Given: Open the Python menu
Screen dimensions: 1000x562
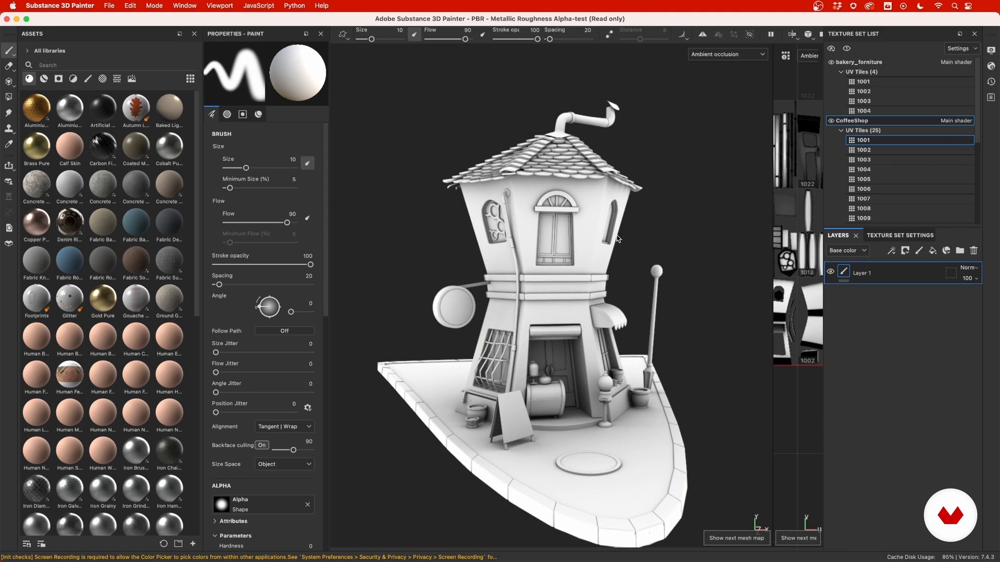Looking at the screenshot, I should (294, 6).
